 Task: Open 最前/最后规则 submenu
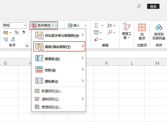[59, 47]
